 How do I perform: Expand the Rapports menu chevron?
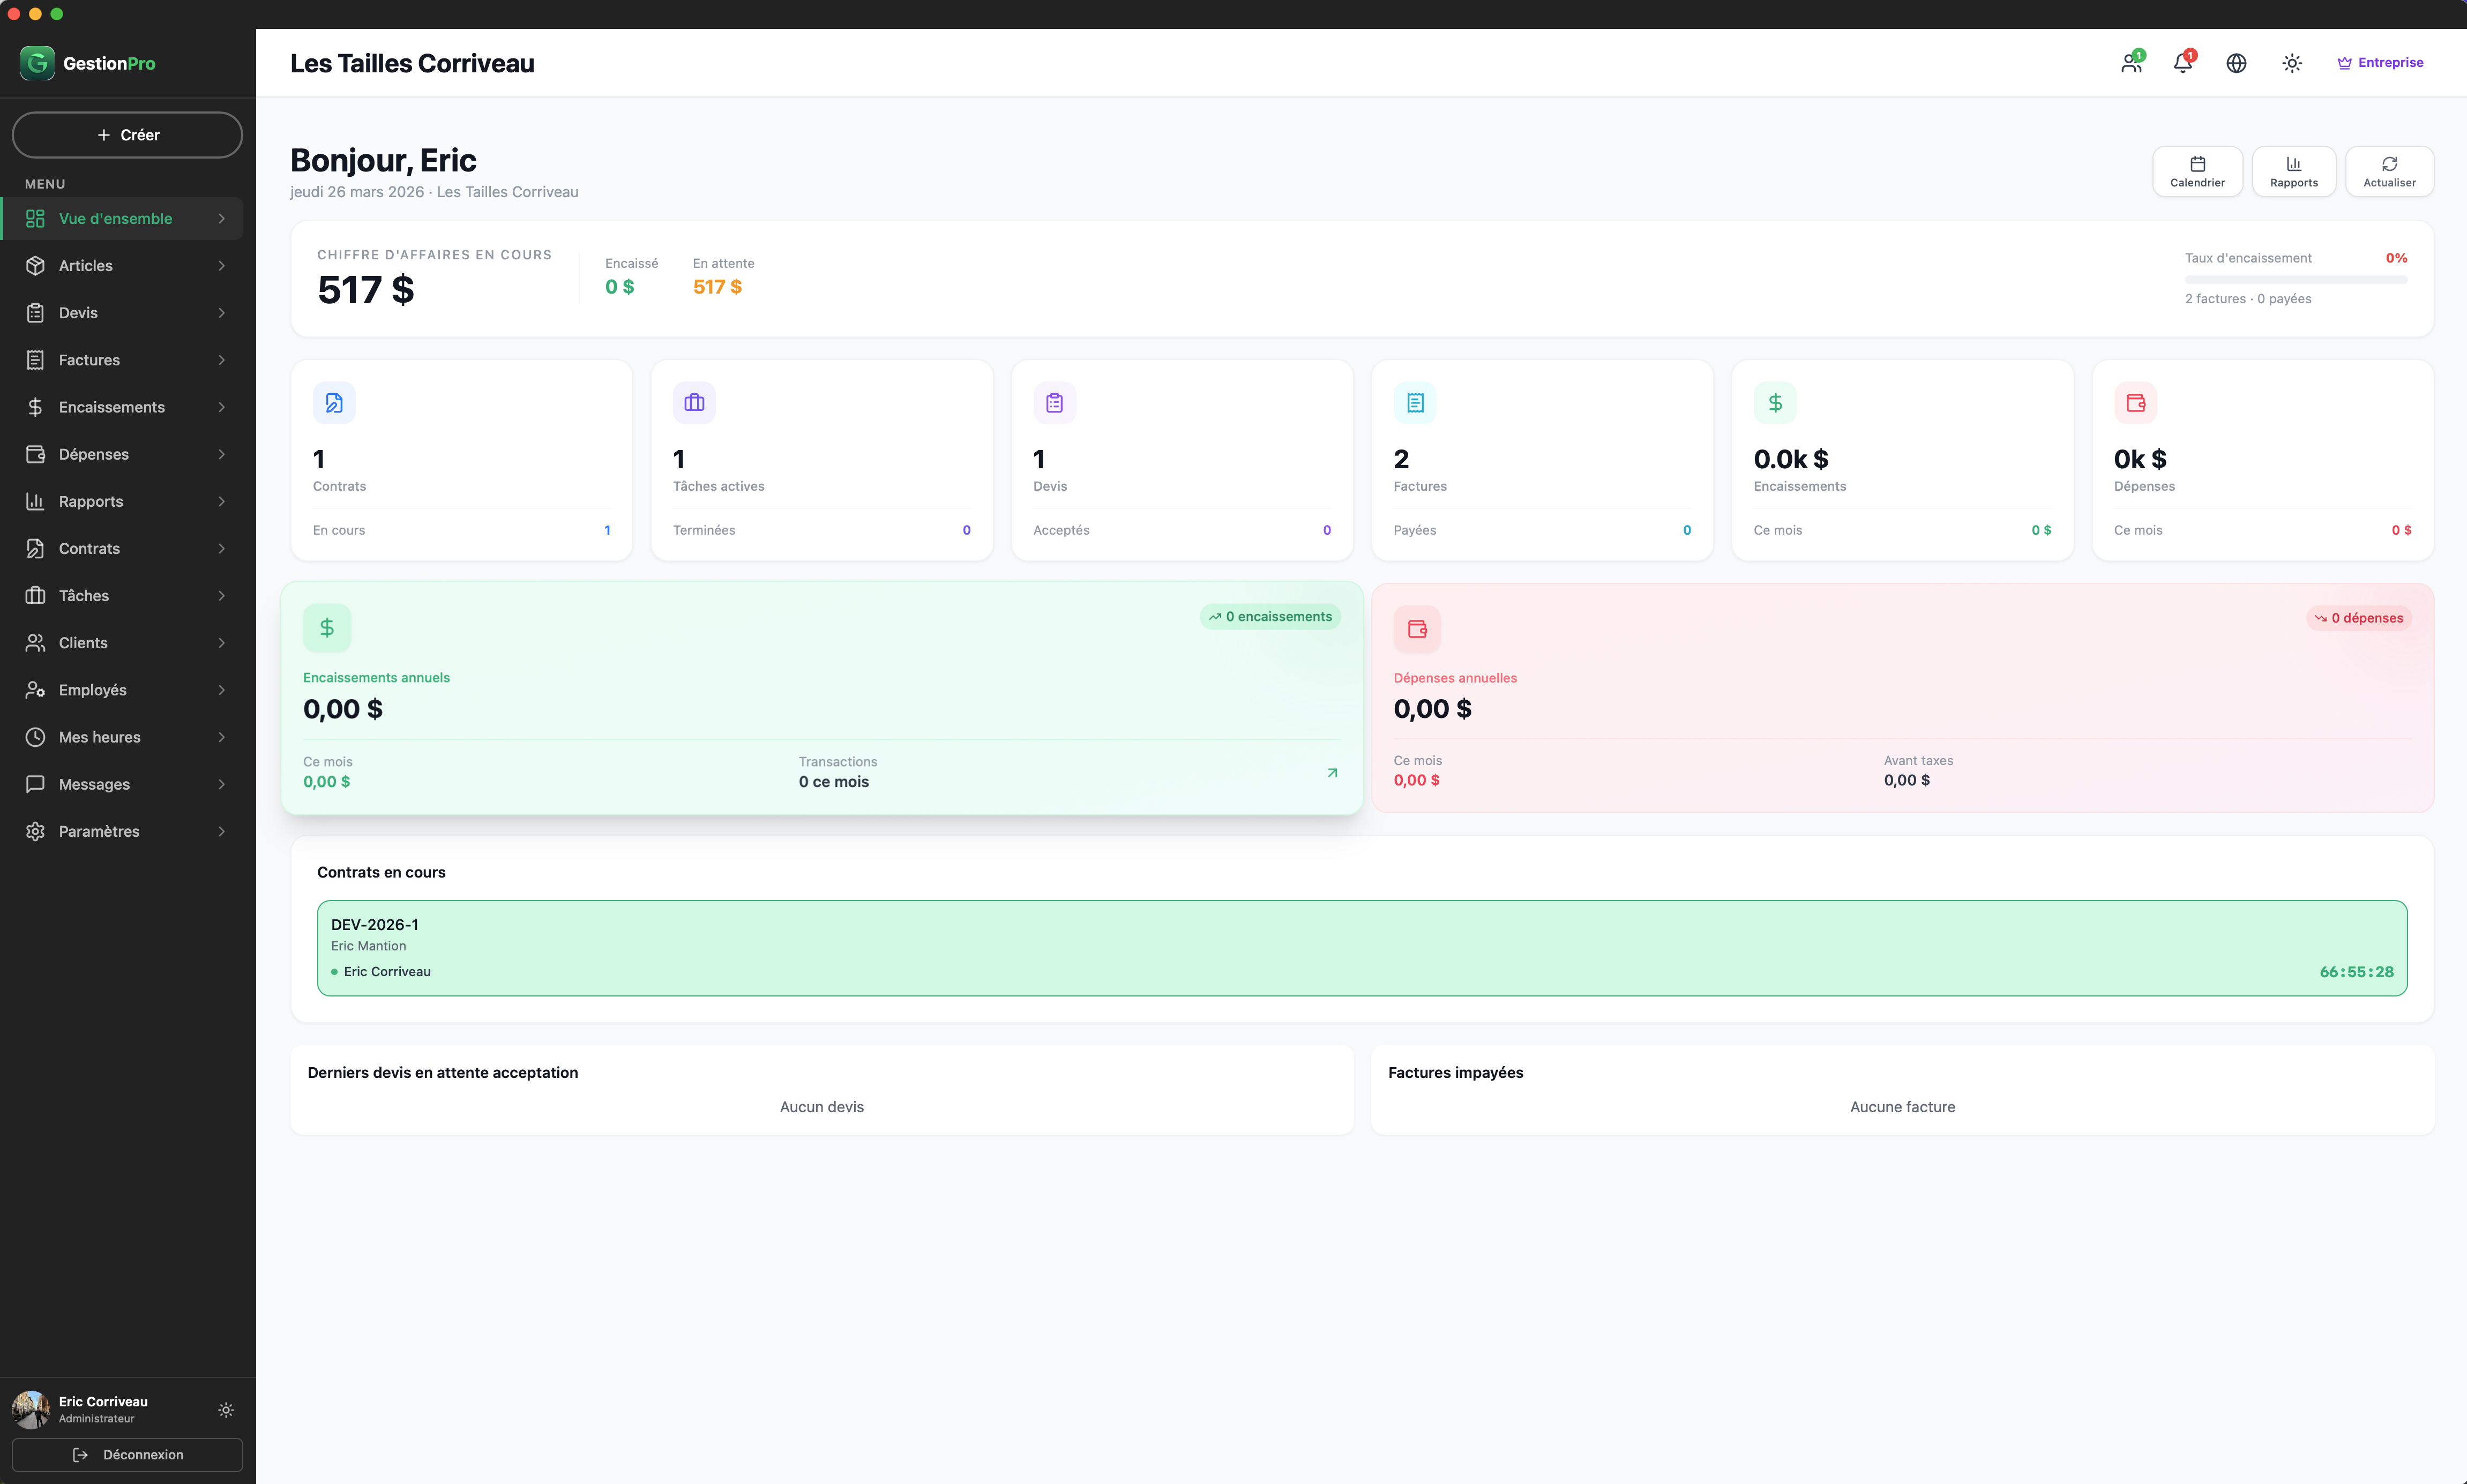pyautogui.click(x=221, y=501)
